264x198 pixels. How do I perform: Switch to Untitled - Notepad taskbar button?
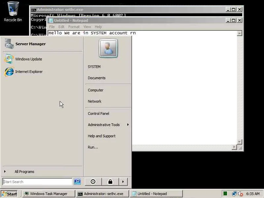(x=156, y=194)
